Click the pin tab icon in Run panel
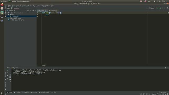The width and height of the screenshot is (169, 95). point(8,78)
